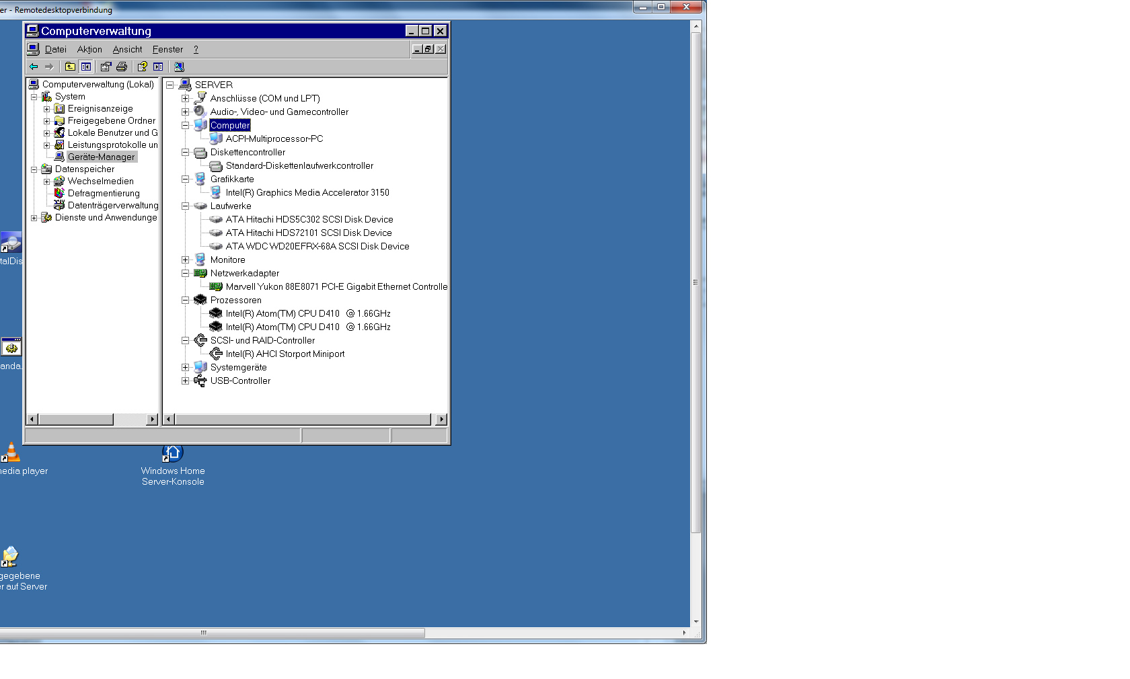This screenshot has height=679, width=1130.
Task: Click icon of ATA WDC WD20EFRX-68A disk
Action: click(x=216, y=246)
